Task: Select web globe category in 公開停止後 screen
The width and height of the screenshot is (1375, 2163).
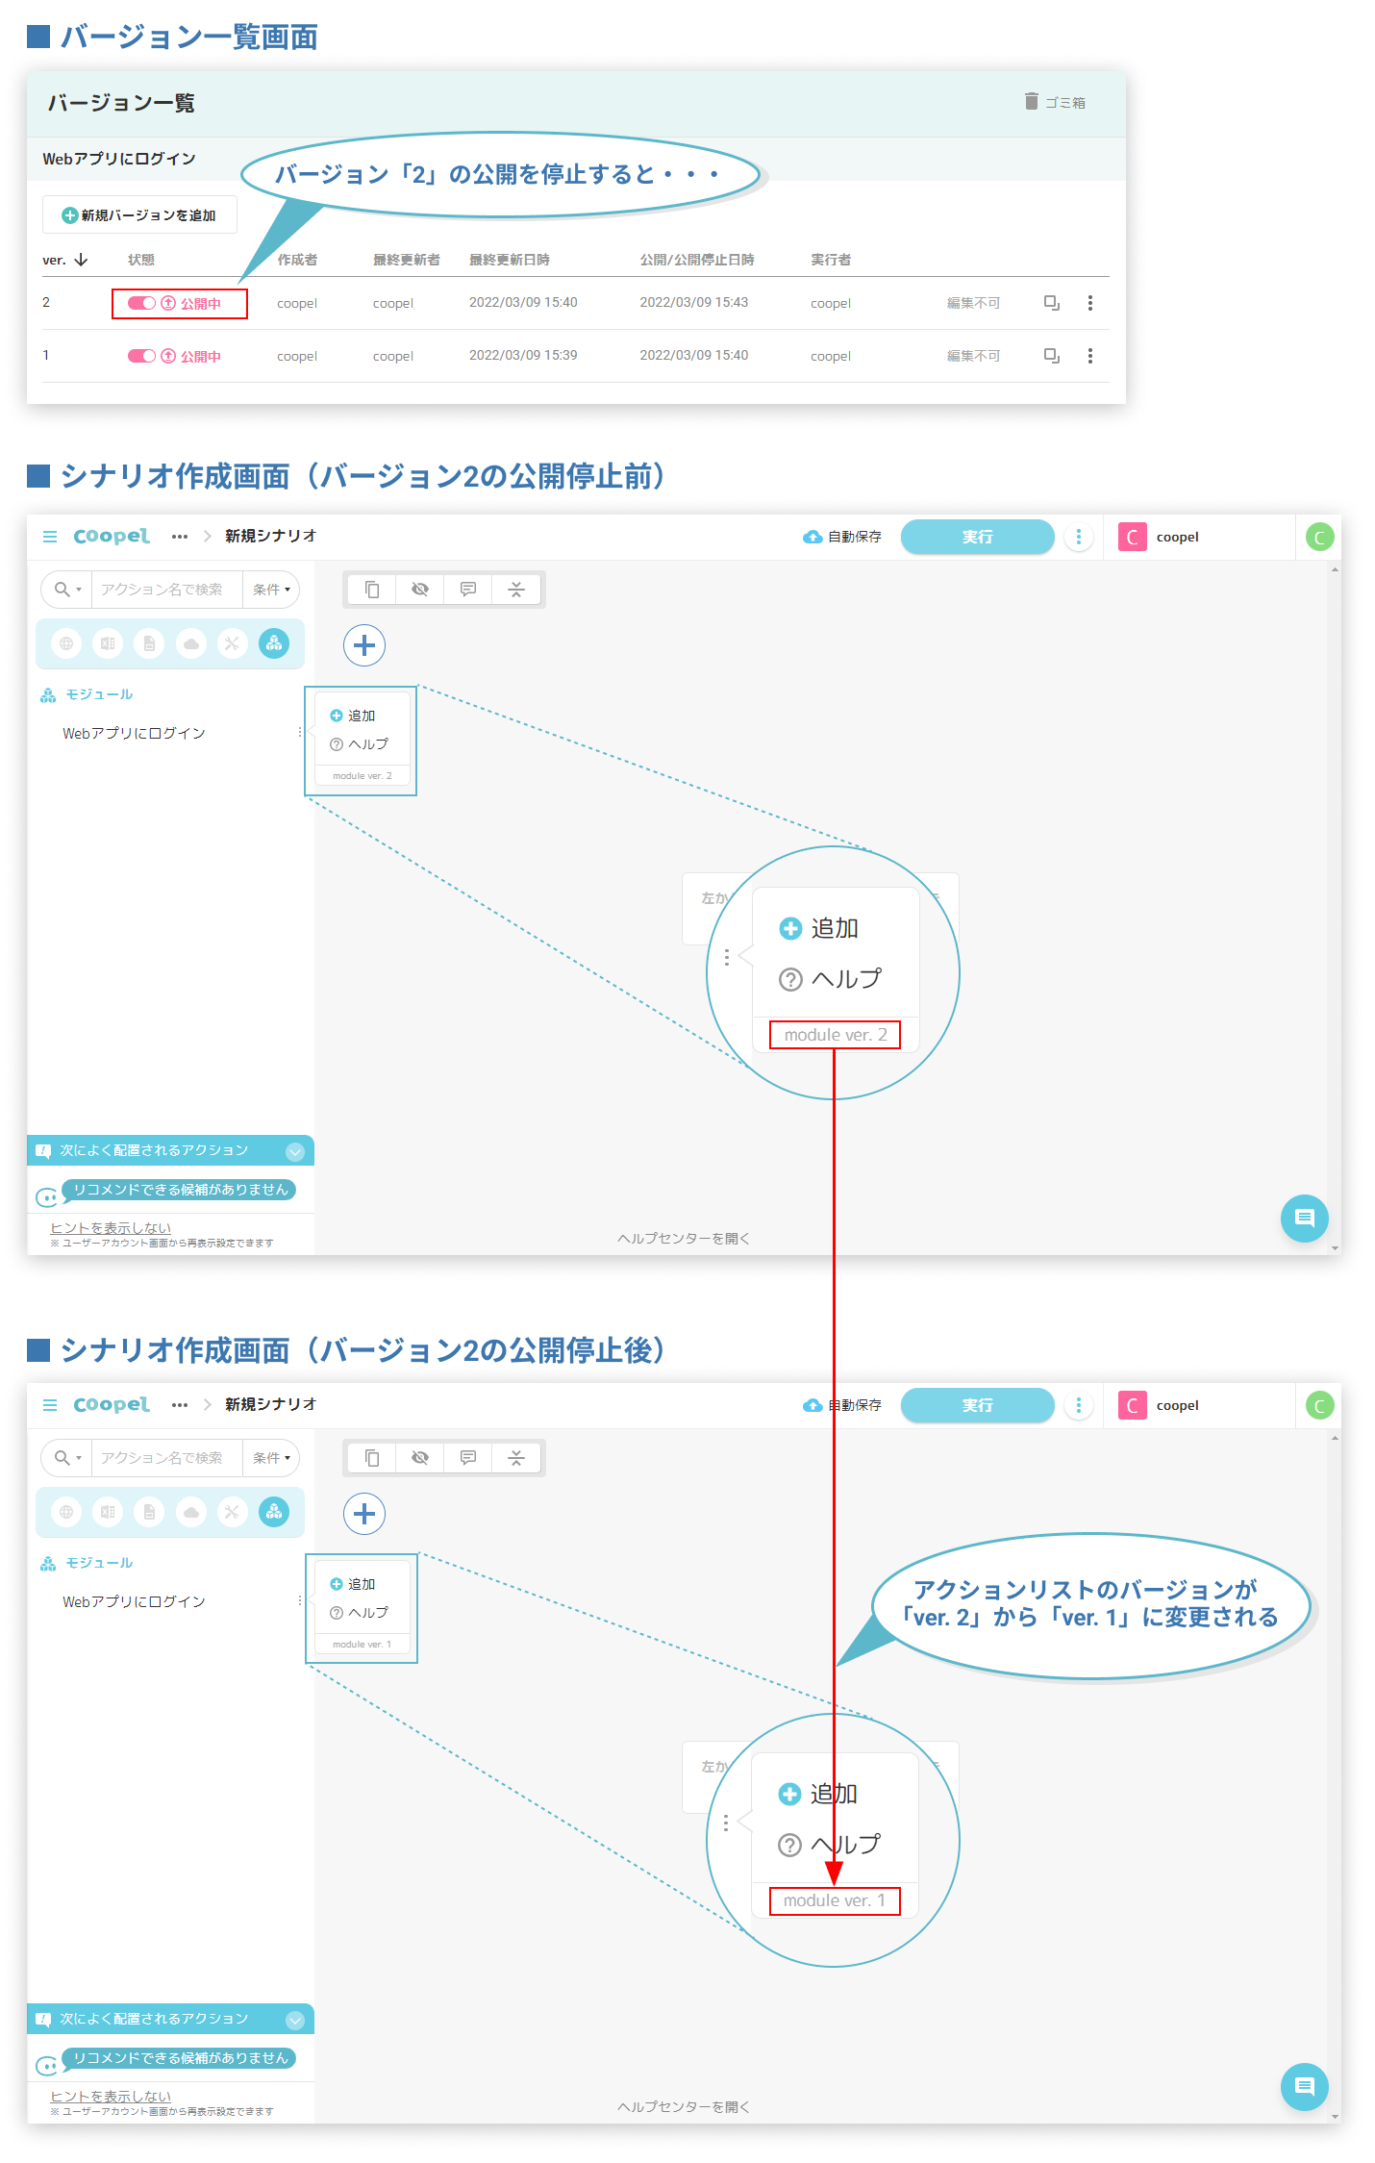Action: click(66, 1512)
